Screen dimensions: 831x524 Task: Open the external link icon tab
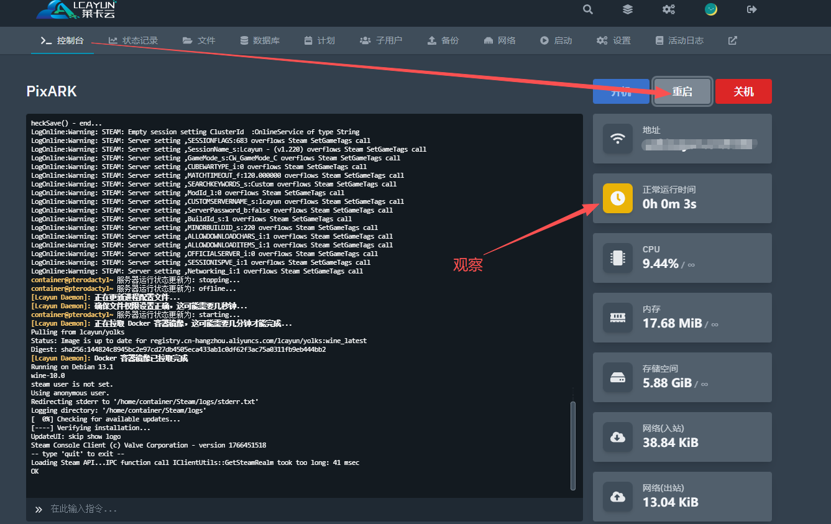733,40
